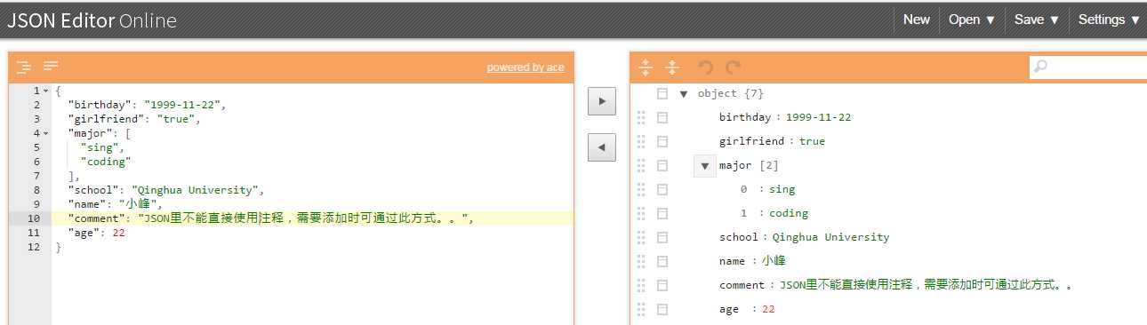
Task: Edit comment value in tree view
Action: 926,285
